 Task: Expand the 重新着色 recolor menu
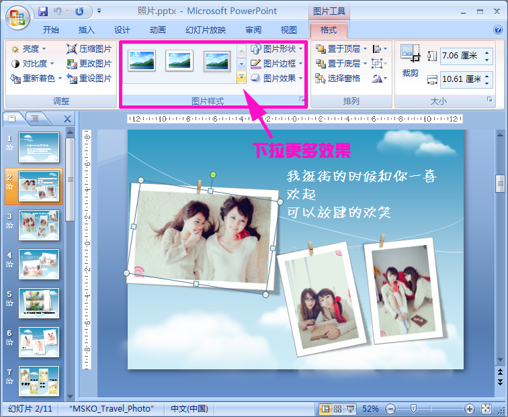point(36,79)
